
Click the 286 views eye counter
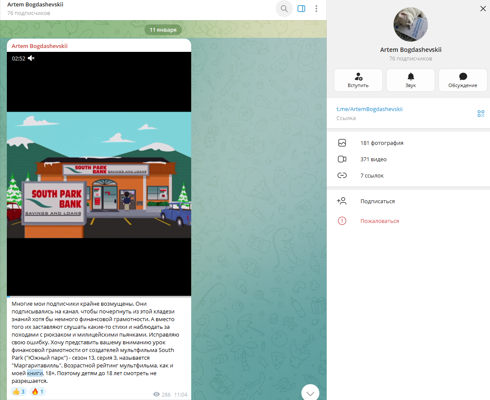point(162,394)
